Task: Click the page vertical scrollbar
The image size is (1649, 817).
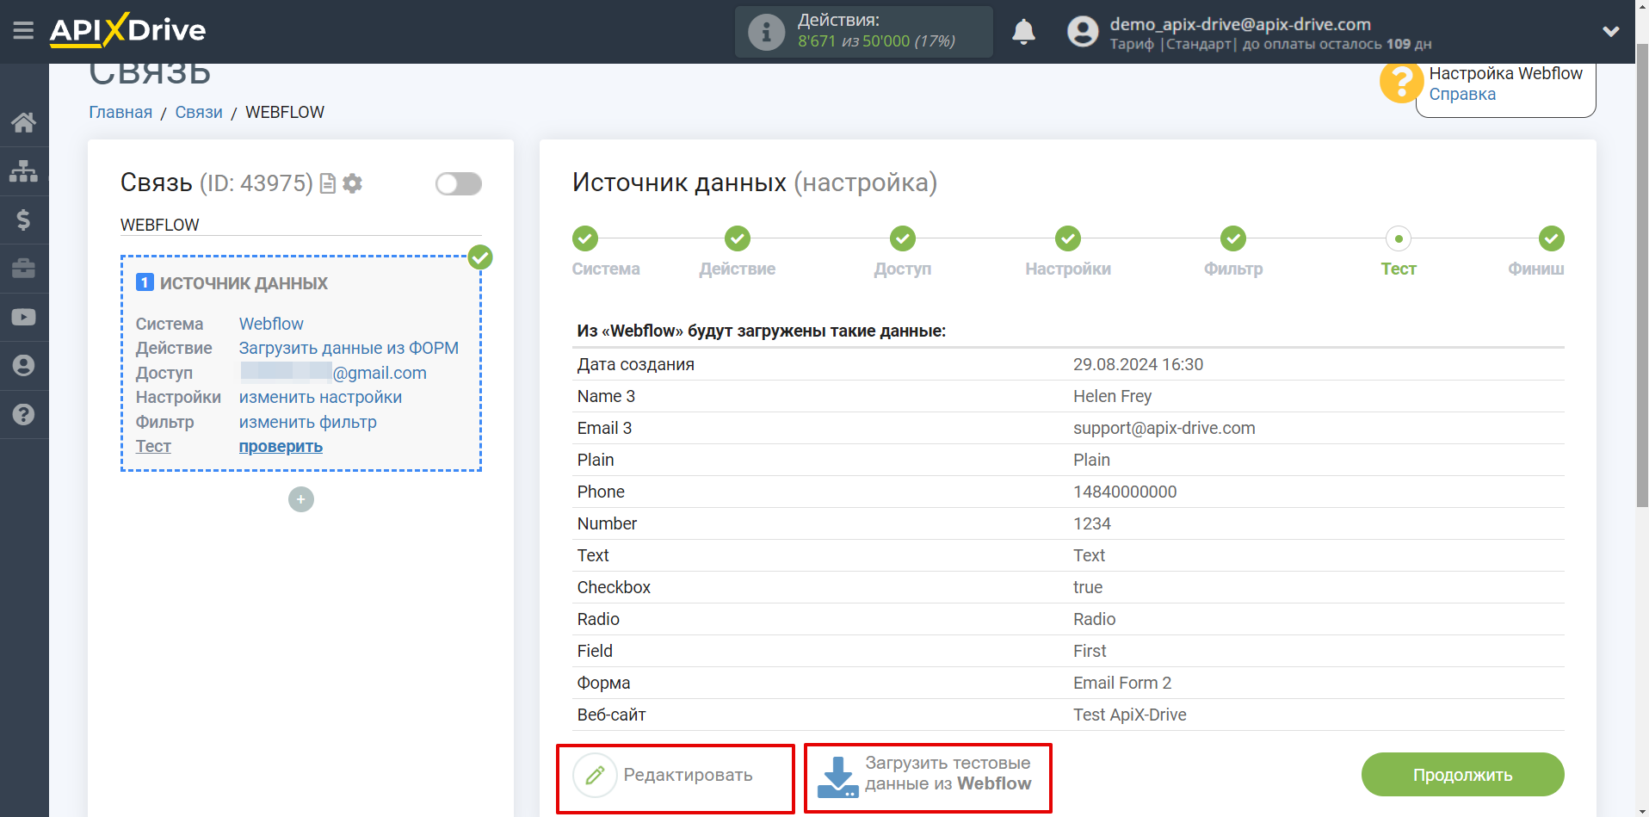Action: pyautogui.click(x=1642, y=275)
